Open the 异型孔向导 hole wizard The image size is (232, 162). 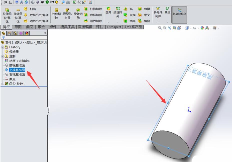tap(67, 14)
